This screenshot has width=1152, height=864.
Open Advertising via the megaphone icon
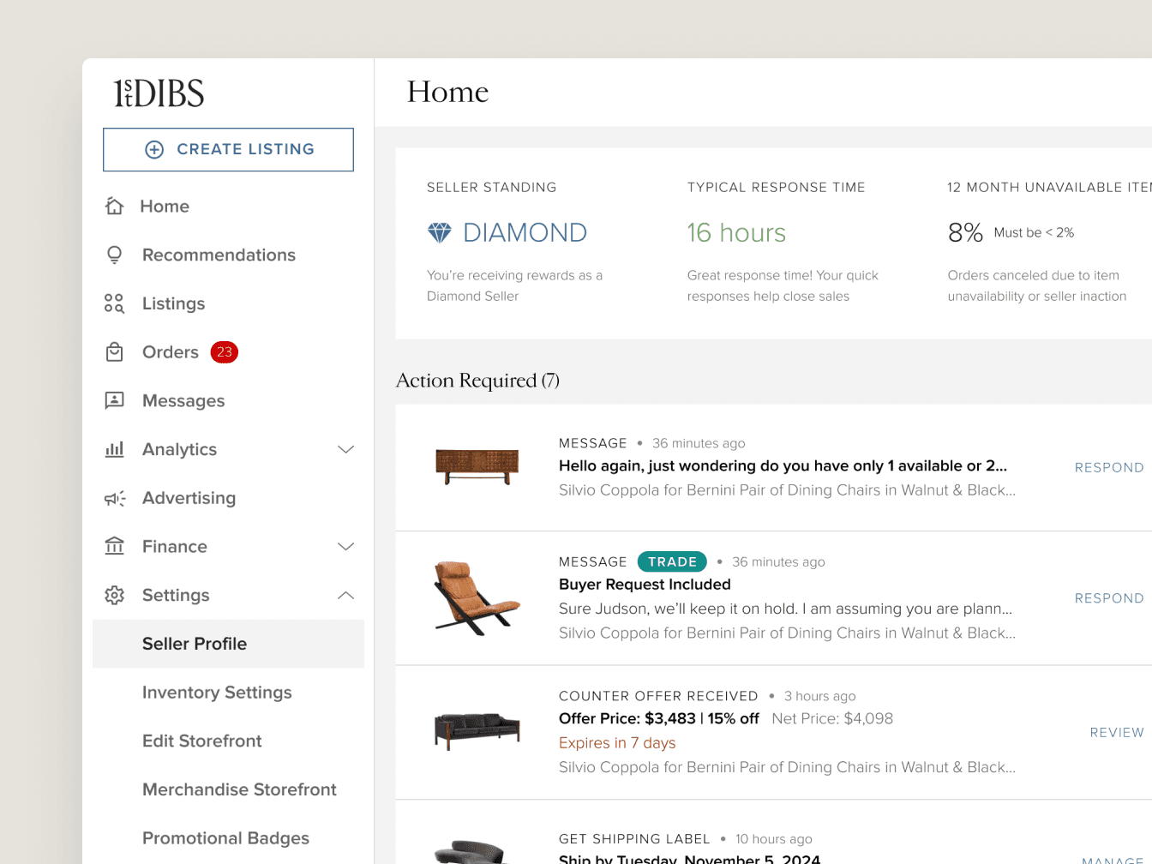tap(115, 498)
